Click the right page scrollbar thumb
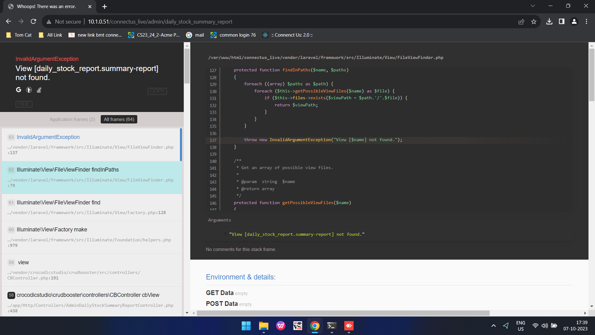Image resolution: width=595 pixels, height=335 pixels. [x=592, y=75]
